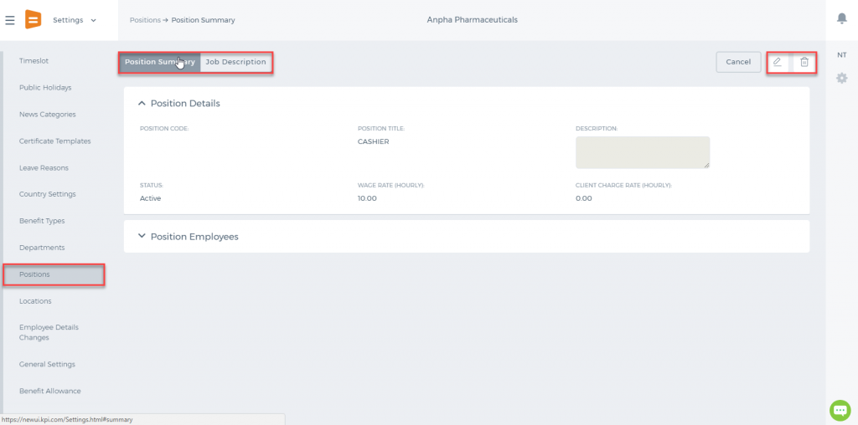Click the orange KPI logo icon
The height and width of the screenshot is (425, 858).
point(33,20)
